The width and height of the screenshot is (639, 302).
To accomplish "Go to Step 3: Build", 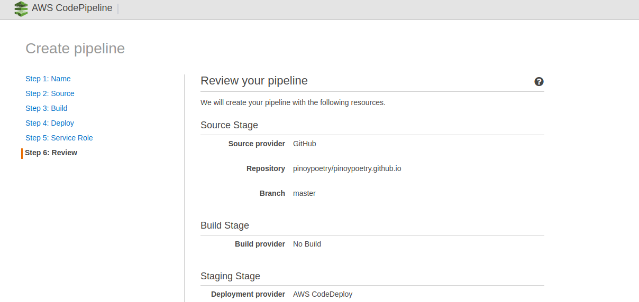I will pyautogui.click(x=47, y=108).
